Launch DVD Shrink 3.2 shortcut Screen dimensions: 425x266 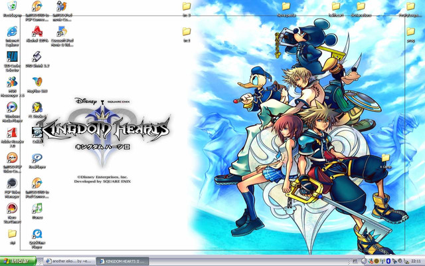click(x=37, y=57)
